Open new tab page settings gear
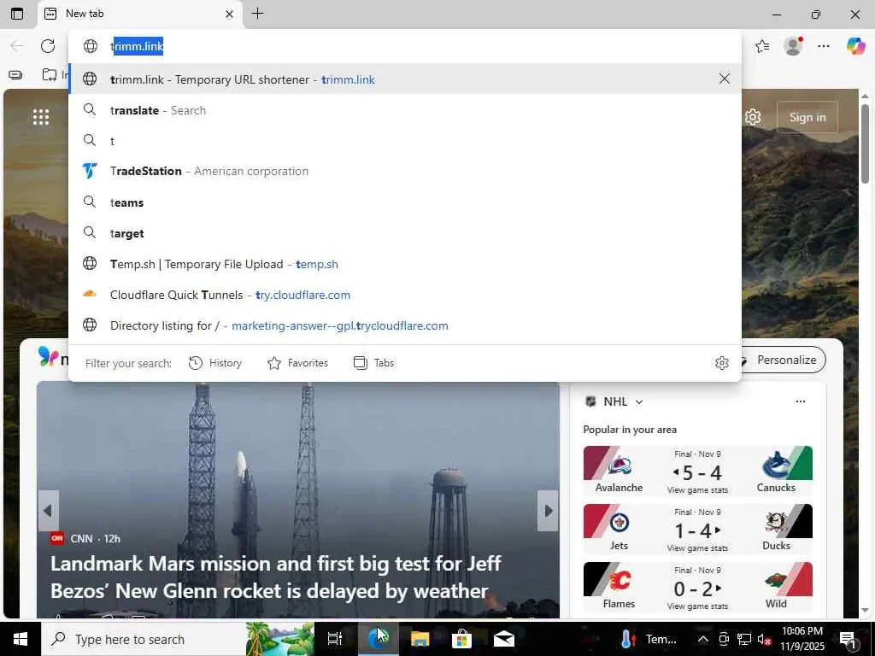 click(x=753, y=117)
